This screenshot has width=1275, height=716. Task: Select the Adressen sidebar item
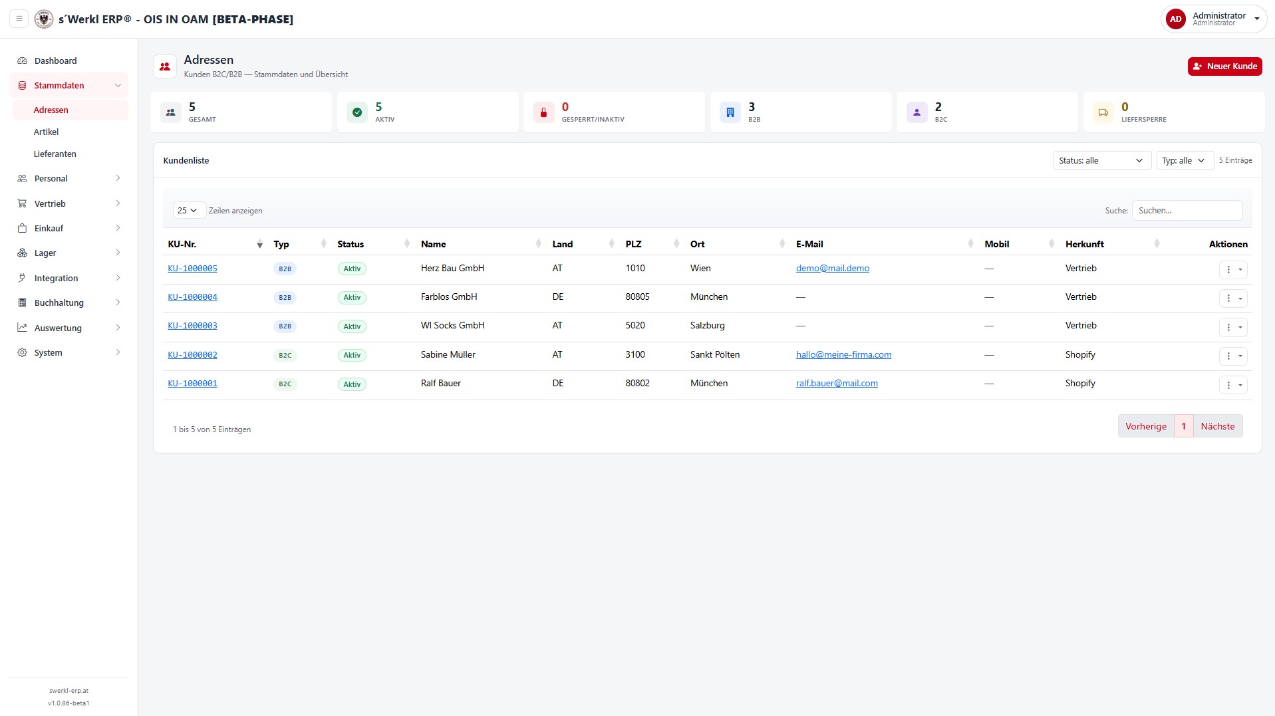click(x=71, y=110)
